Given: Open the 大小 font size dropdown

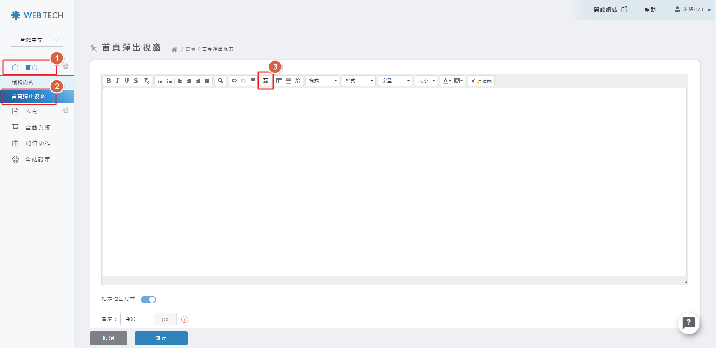Looking at the screenshot, I should pyautogui.click(x=426, y=81).
